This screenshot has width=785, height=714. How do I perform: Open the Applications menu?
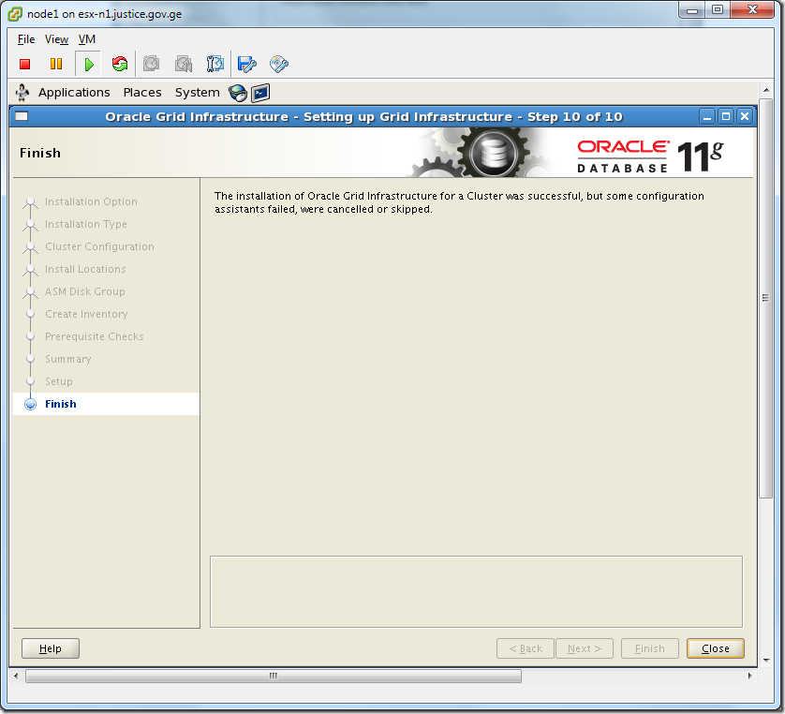pyautogui.click(x=74, y=93)
